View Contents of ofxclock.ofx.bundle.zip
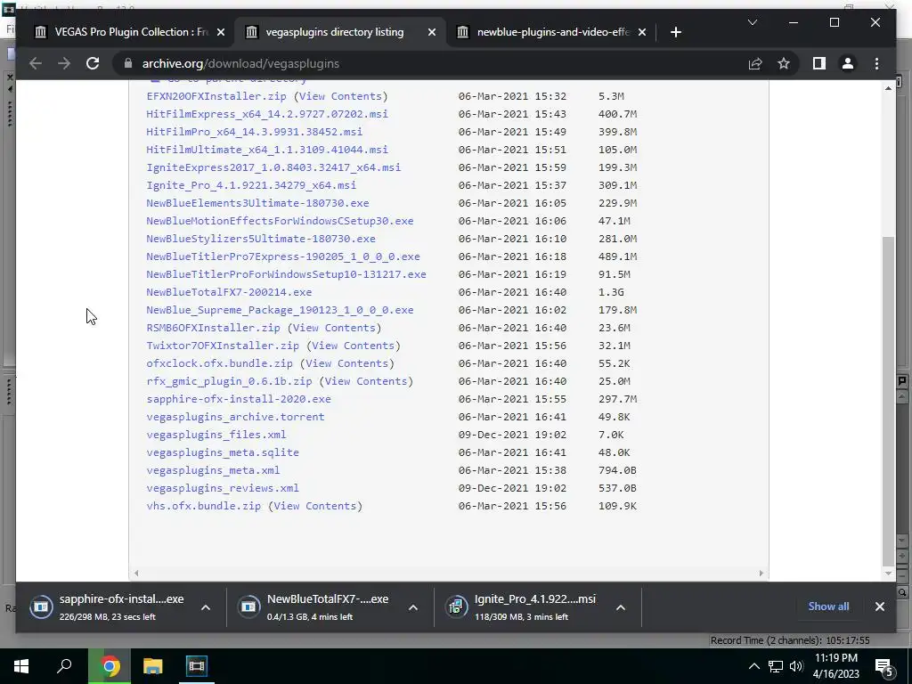 (347, 363)
